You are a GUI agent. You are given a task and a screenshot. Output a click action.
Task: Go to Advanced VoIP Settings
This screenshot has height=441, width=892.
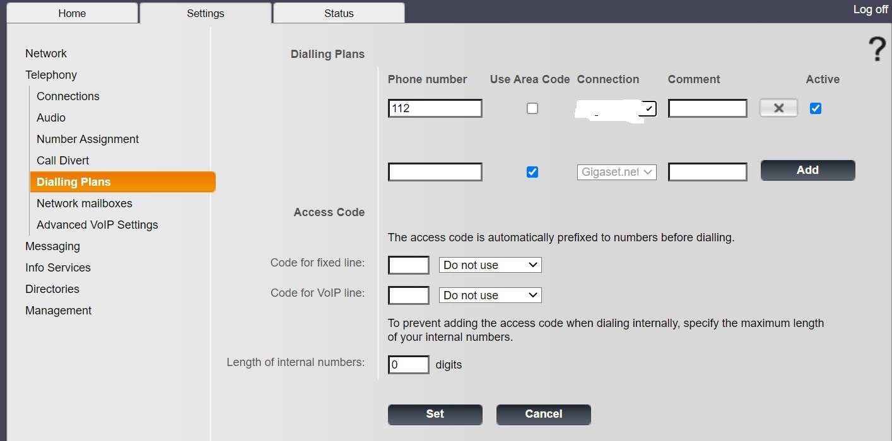click(97, 225)
